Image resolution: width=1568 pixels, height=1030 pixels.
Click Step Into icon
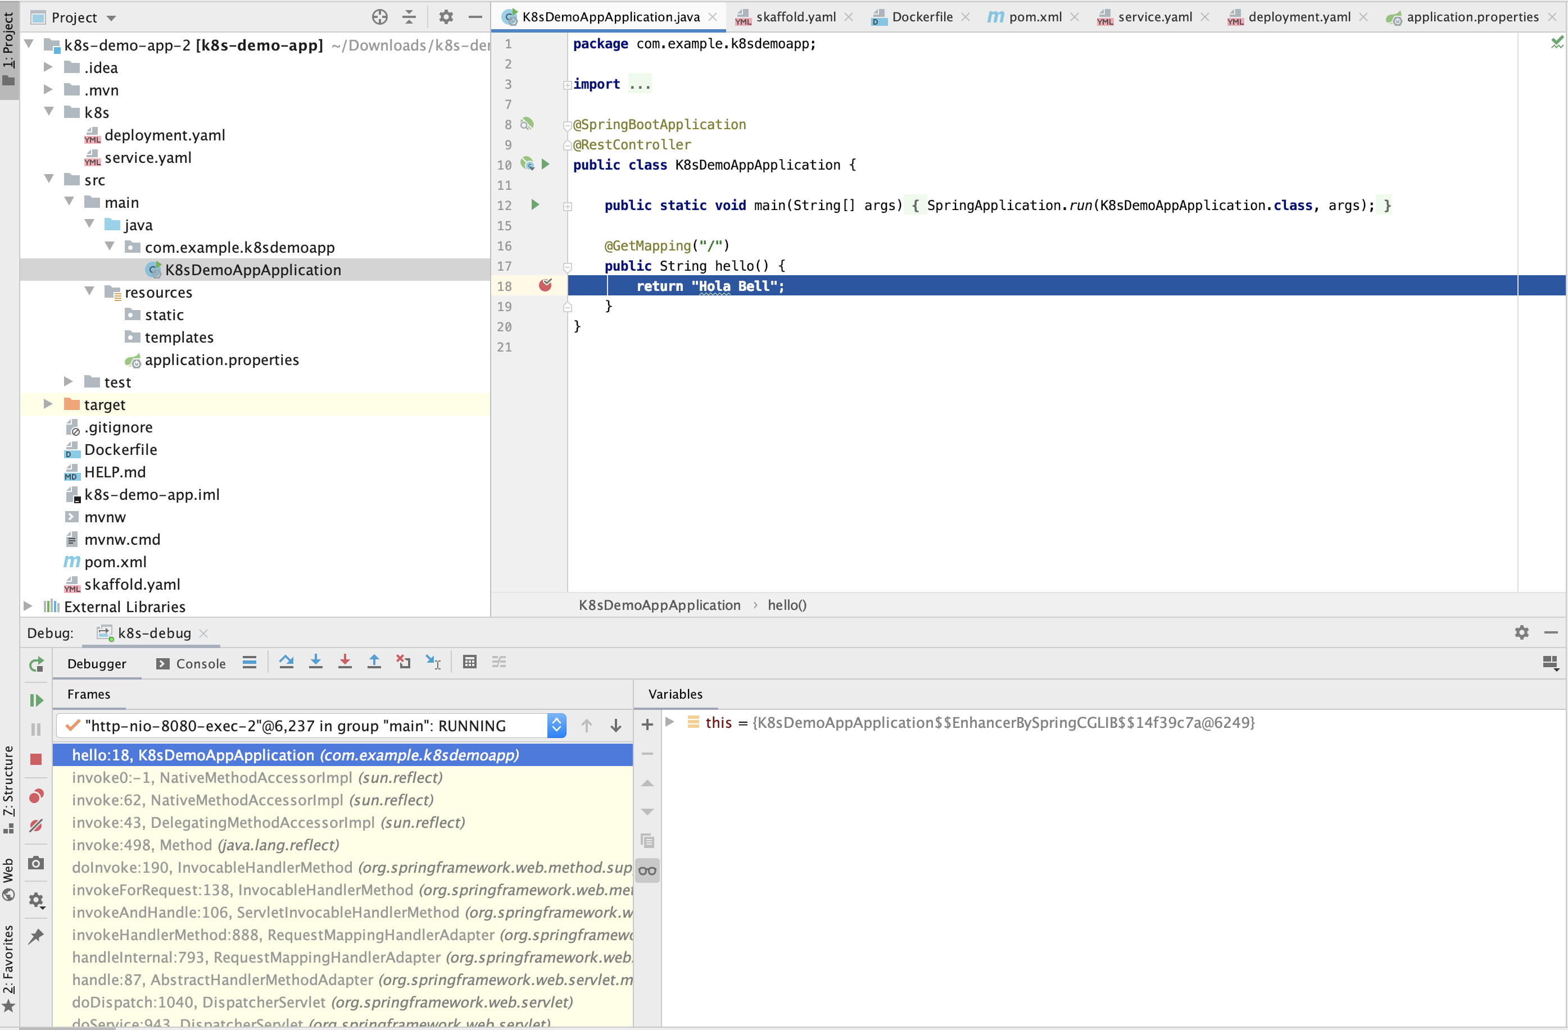(316, 662)
